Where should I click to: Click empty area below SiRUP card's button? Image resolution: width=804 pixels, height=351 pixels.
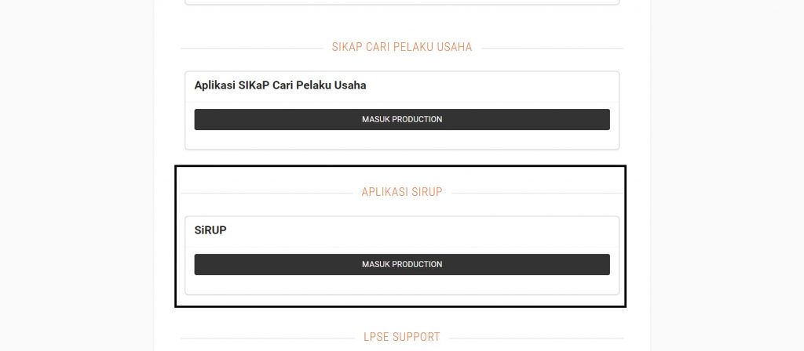(x=402, y=284)
